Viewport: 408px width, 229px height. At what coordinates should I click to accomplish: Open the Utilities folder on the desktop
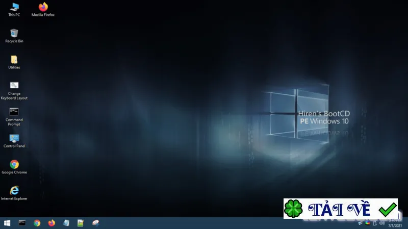coord(14,62)
